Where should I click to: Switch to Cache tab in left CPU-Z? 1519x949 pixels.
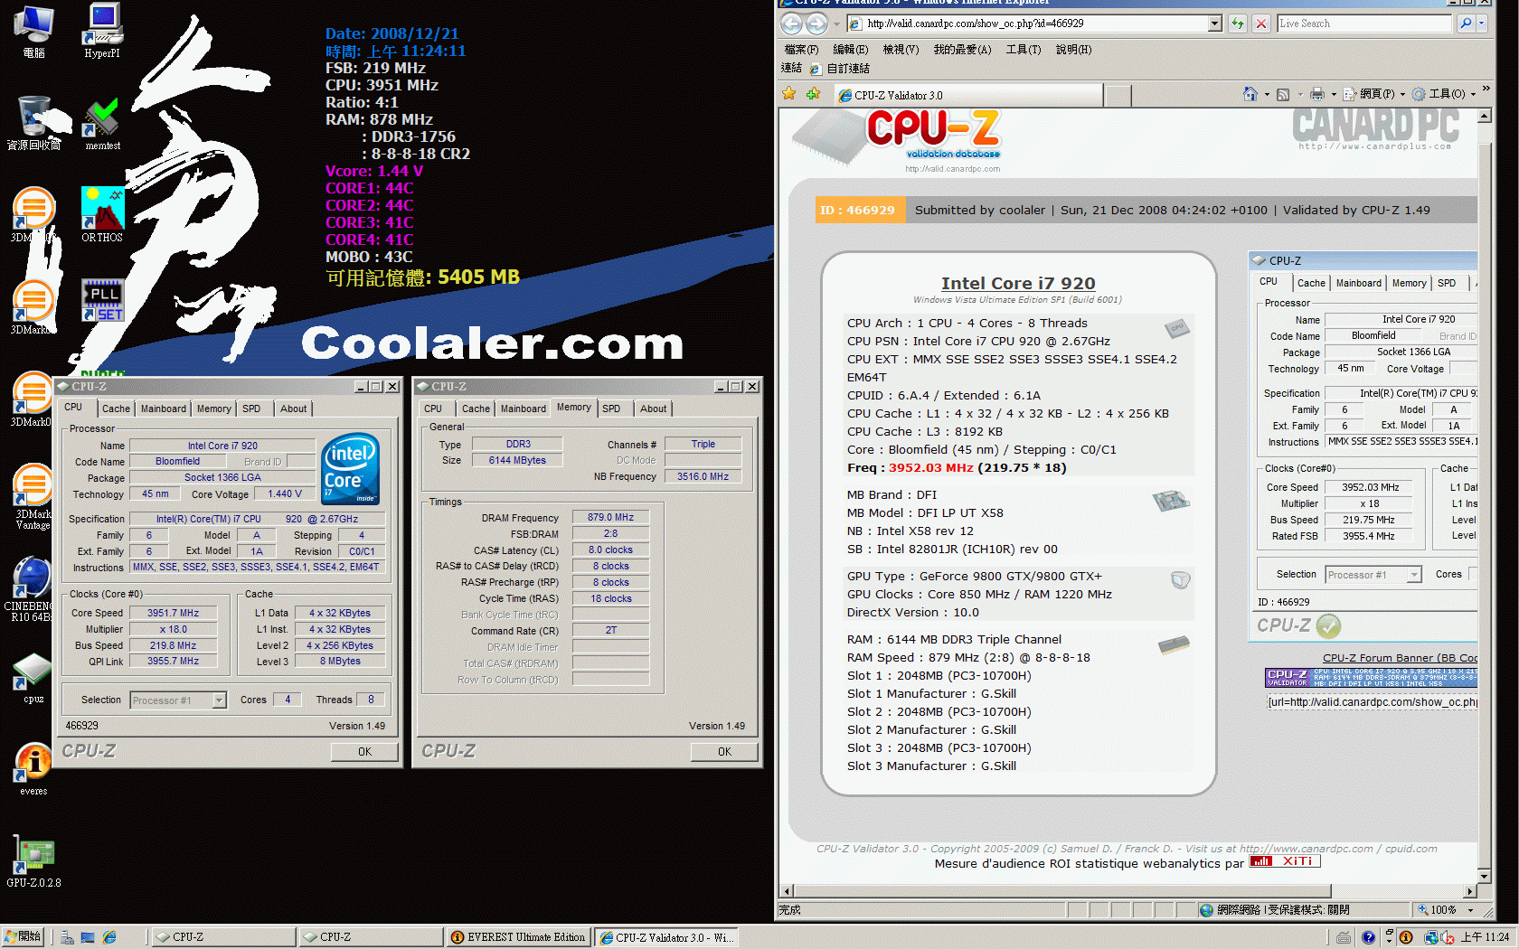point(116,409)
